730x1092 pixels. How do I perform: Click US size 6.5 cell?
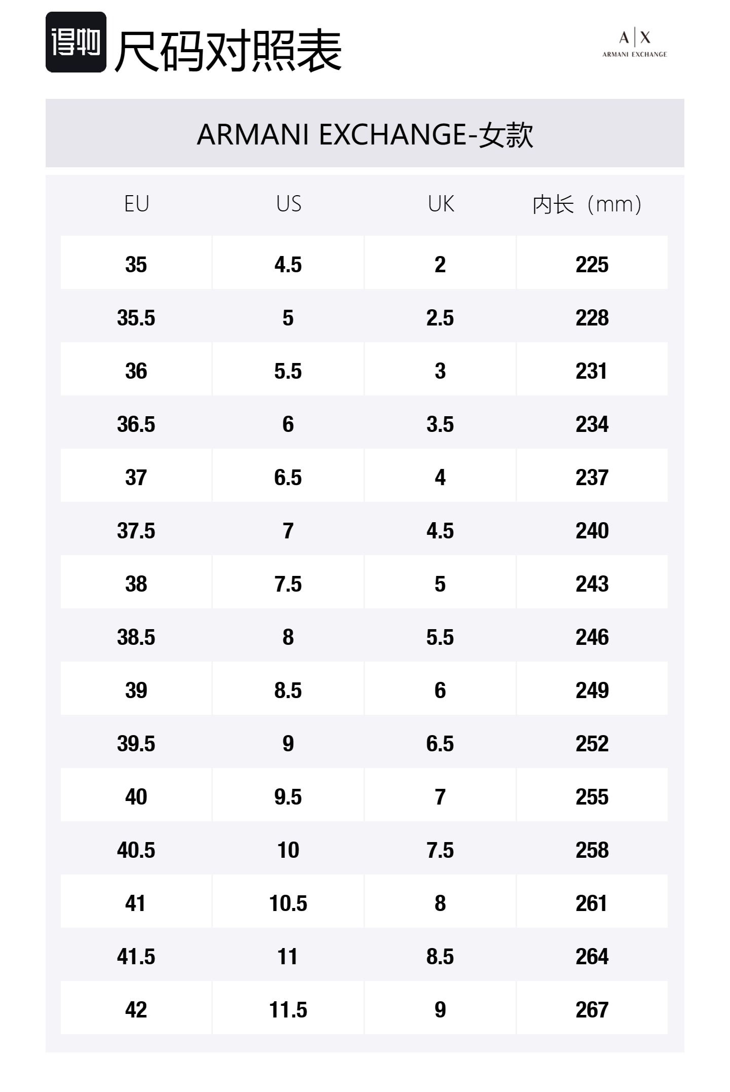pyautogui.click(x=288, y=477)
